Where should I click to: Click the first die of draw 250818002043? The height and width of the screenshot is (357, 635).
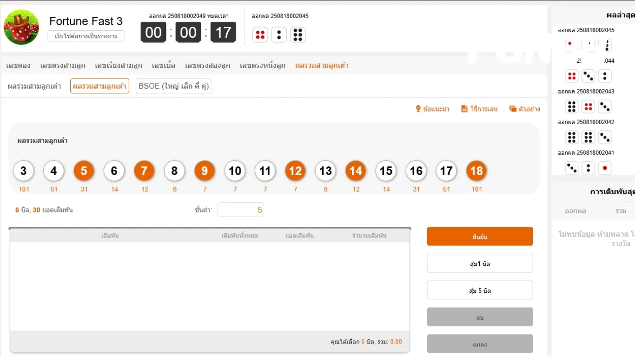(572, 107)
